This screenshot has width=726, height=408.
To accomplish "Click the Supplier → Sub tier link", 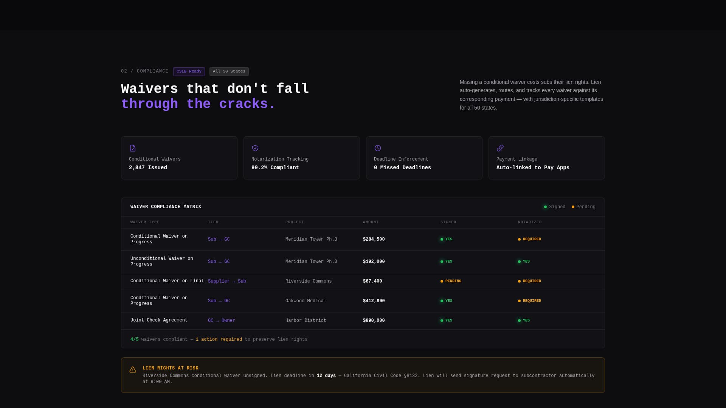I will coord(227,281).
